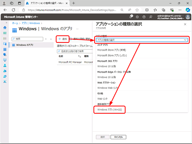Select Microsoft Store アプリ (レガシ)
The width and height of the screenshot is (192, 144).
(x=112, y=55)
